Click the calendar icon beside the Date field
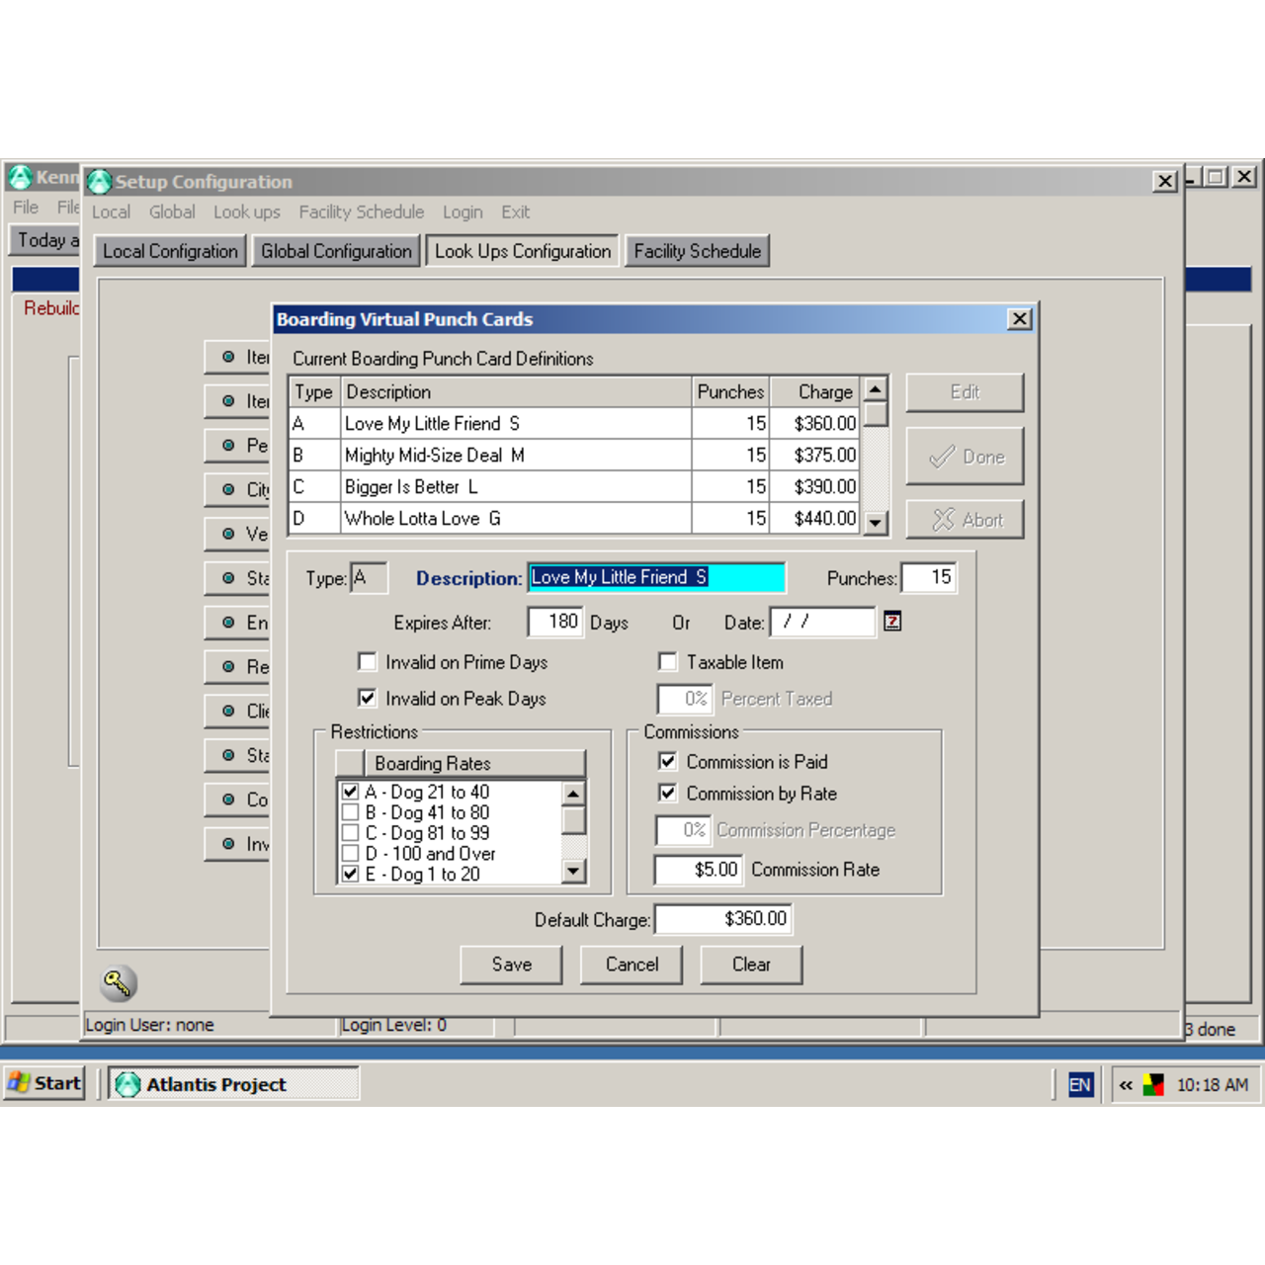The image size is (1265, 1265). [891, 622]
